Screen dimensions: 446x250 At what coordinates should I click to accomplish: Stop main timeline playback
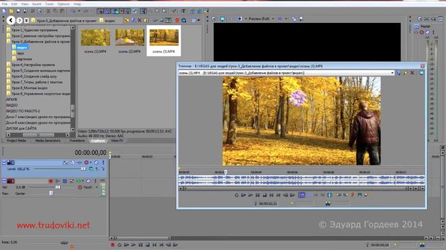coord(148,245)
